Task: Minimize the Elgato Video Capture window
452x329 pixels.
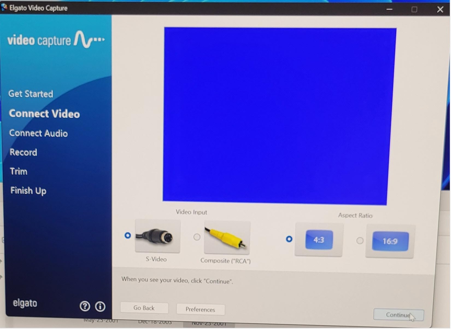Action: (389, 9)
